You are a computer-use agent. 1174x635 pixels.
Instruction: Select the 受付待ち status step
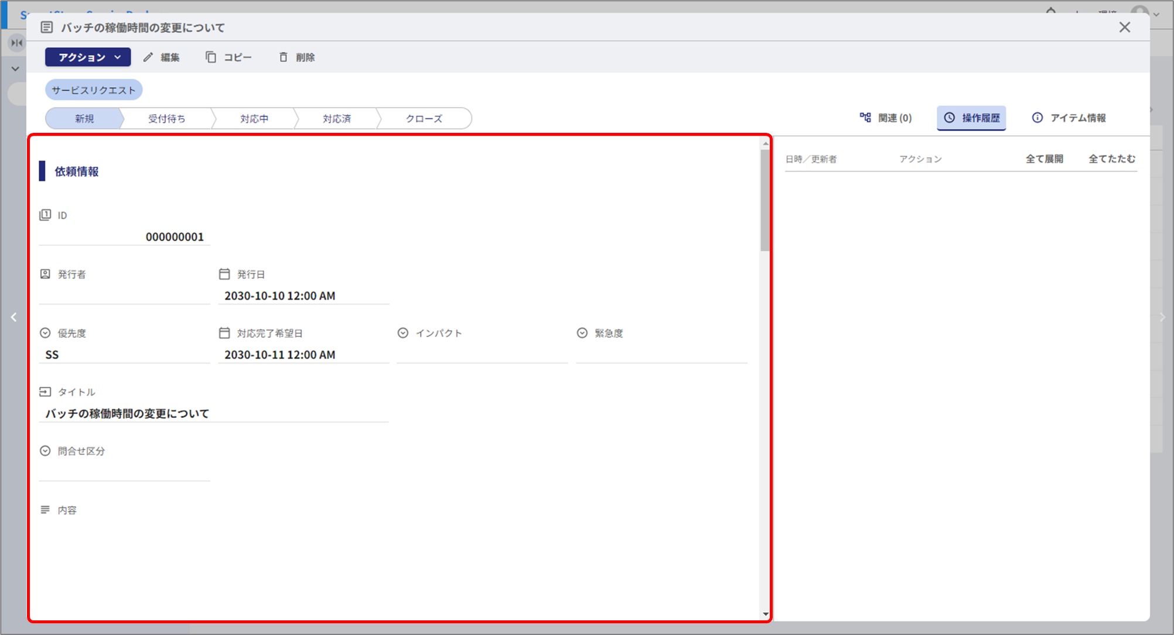click(167, 119)
